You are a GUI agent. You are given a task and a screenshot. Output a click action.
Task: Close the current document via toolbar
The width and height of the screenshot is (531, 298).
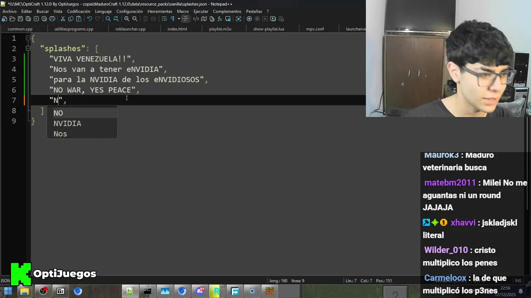coord(36,19)
